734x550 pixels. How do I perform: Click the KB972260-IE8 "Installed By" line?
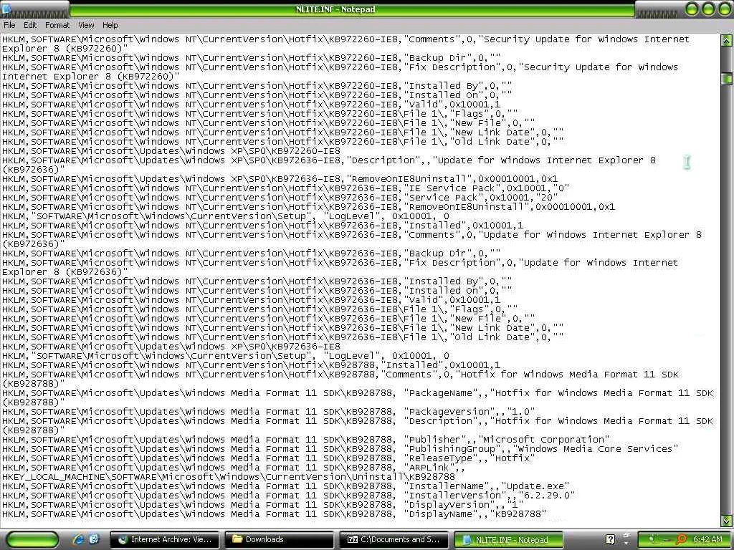(x=257, y=86)
